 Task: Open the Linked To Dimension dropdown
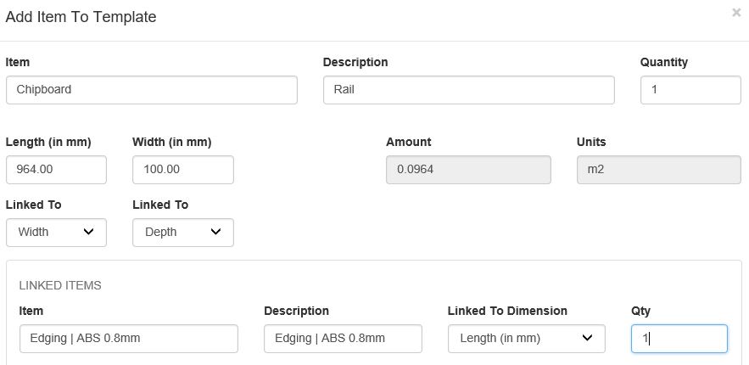[526, 339]
